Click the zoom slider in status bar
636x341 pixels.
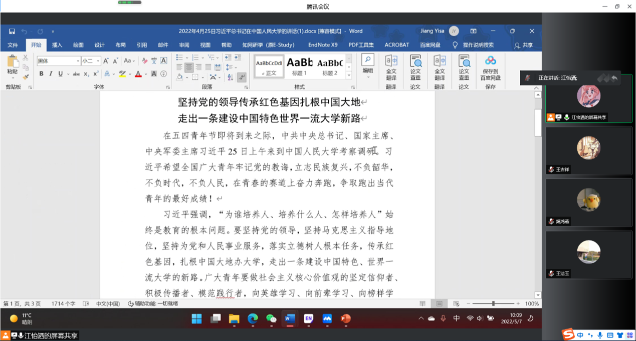493,303
